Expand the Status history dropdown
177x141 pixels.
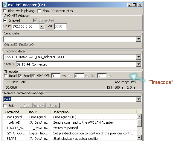(138, 64)
